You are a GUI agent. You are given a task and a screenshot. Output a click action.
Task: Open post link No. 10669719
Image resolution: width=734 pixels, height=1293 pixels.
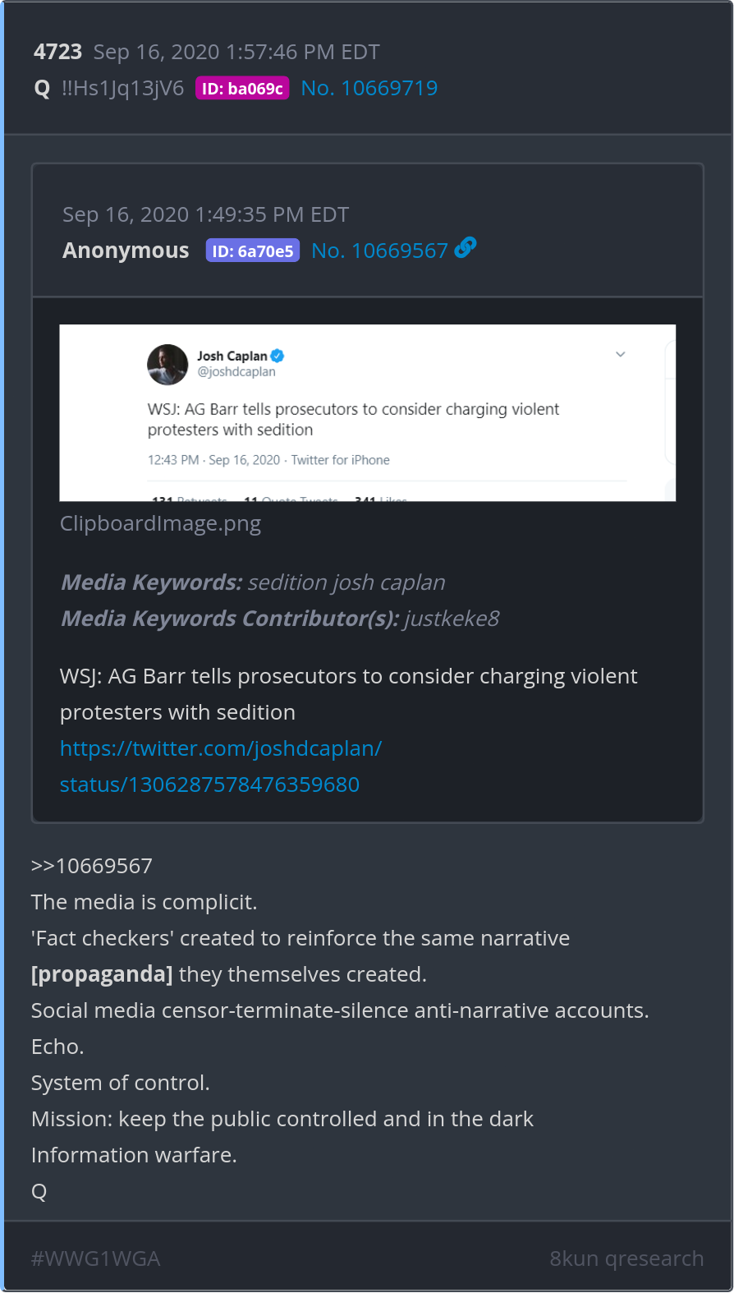coord(369,88)
